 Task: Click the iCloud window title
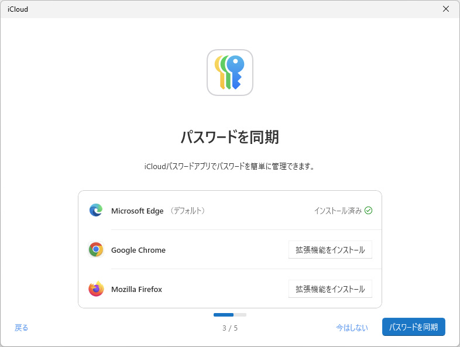pos(18,9)
